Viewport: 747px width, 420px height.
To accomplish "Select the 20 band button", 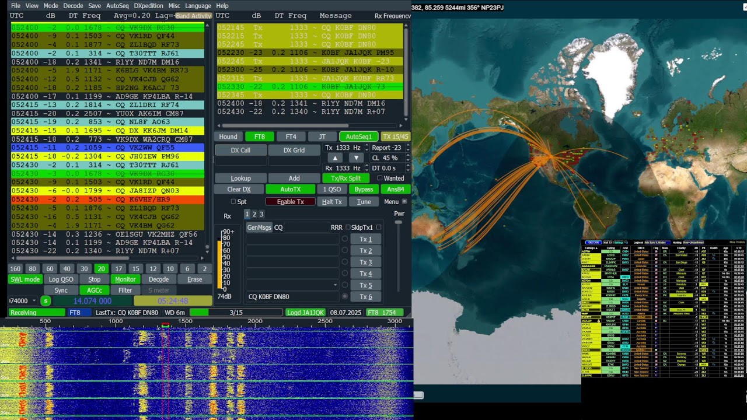I will click(x=102, y=269).
